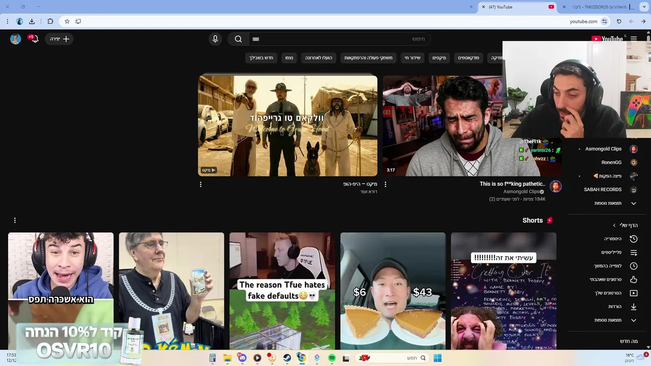This screenshot has width=651, height=366.
Task: Open Spotify from the taskbar
Action: pyautogui.click(x=332, y=358)
